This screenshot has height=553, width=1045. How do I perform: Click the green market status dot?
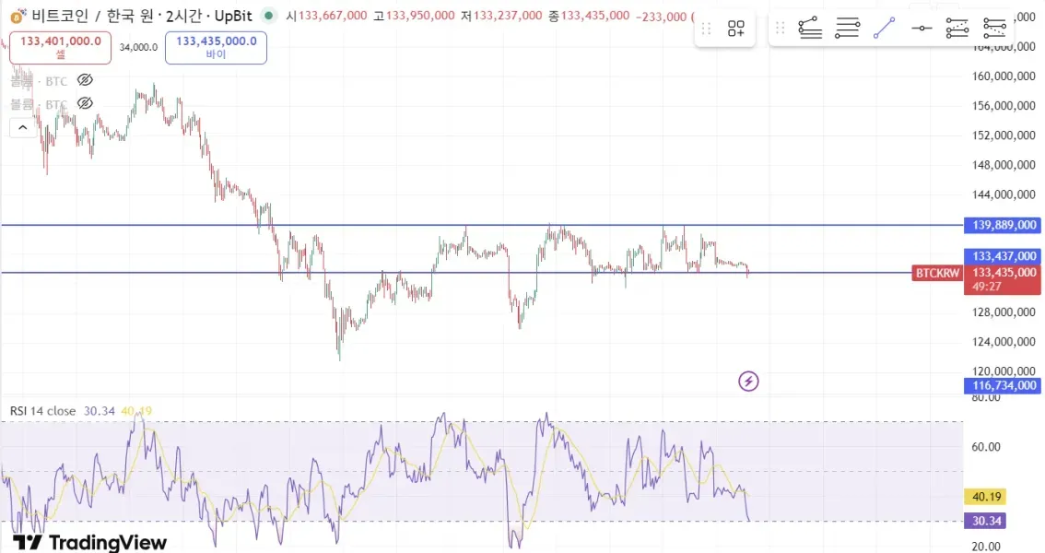pos(268,16)
